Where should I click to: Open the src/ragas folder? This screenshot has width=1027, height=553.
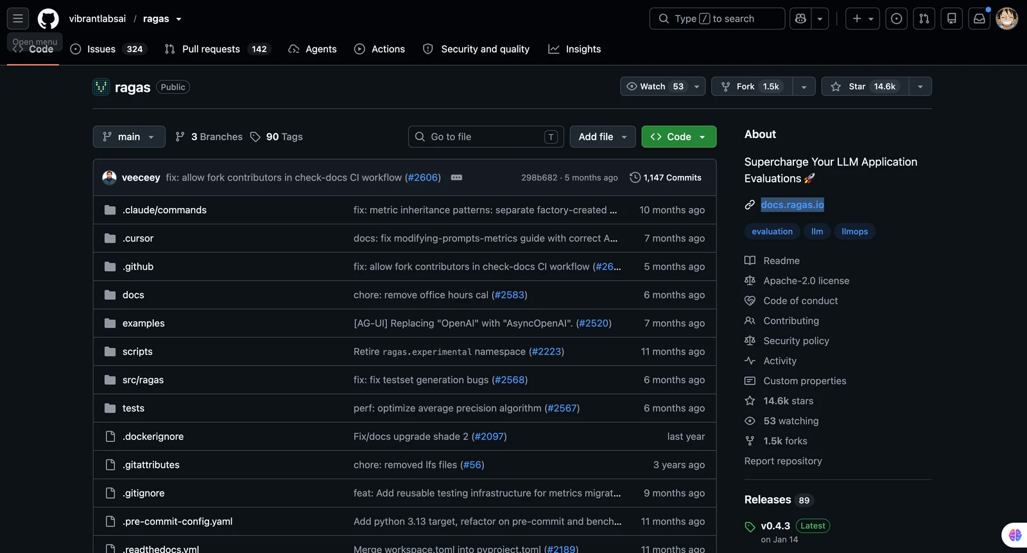coord(143,380)
